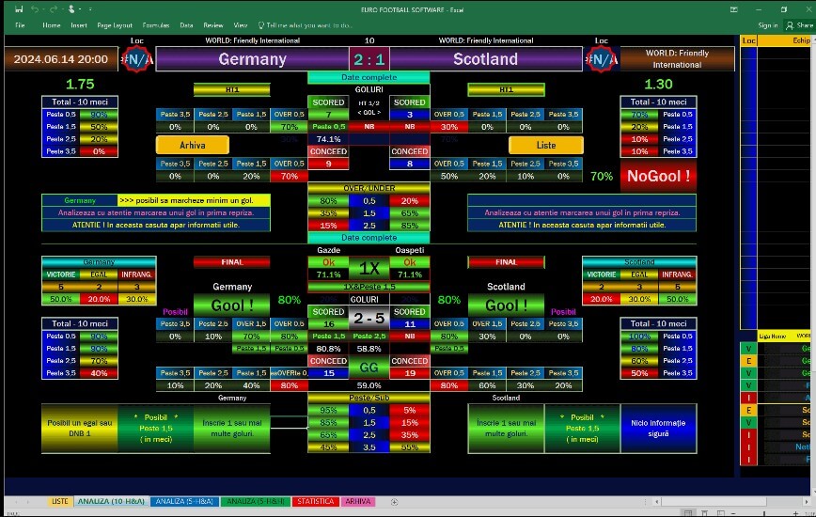Viewport: 816px width, 517px height.
Task: Click the 2024.06.14 20:00 date cell
Action: point(61,59)
